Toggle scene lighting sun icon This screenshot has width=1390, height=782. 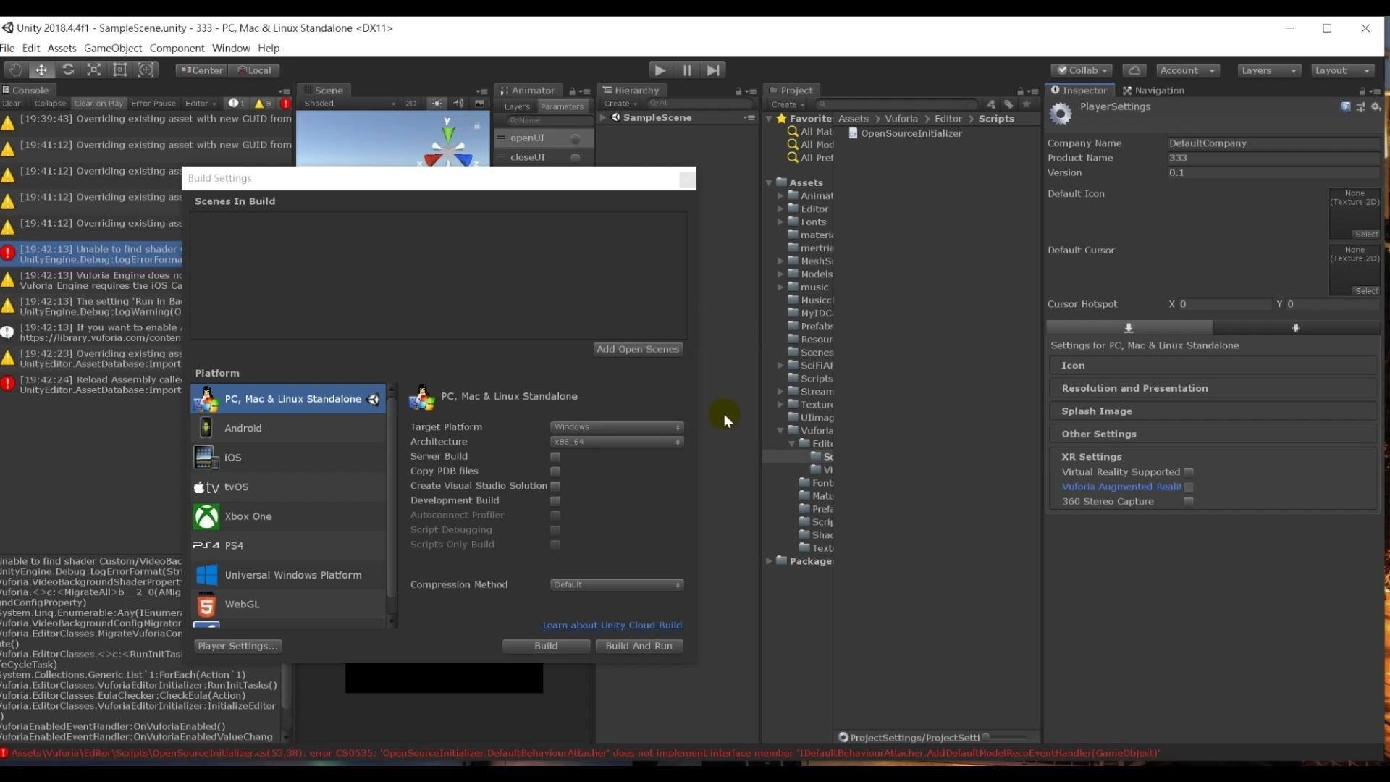click(437, 104)
